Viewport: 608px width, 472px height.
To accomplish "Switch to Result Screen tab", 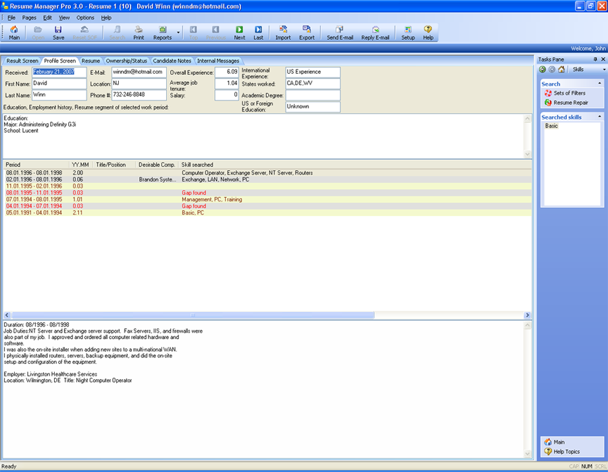I will [x=22, y=61].
